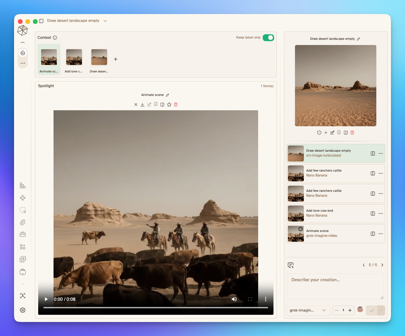This screenshot has width=405, height=336.
Task: Expand the project title dropdown chevron
Action: click(105, 21)
